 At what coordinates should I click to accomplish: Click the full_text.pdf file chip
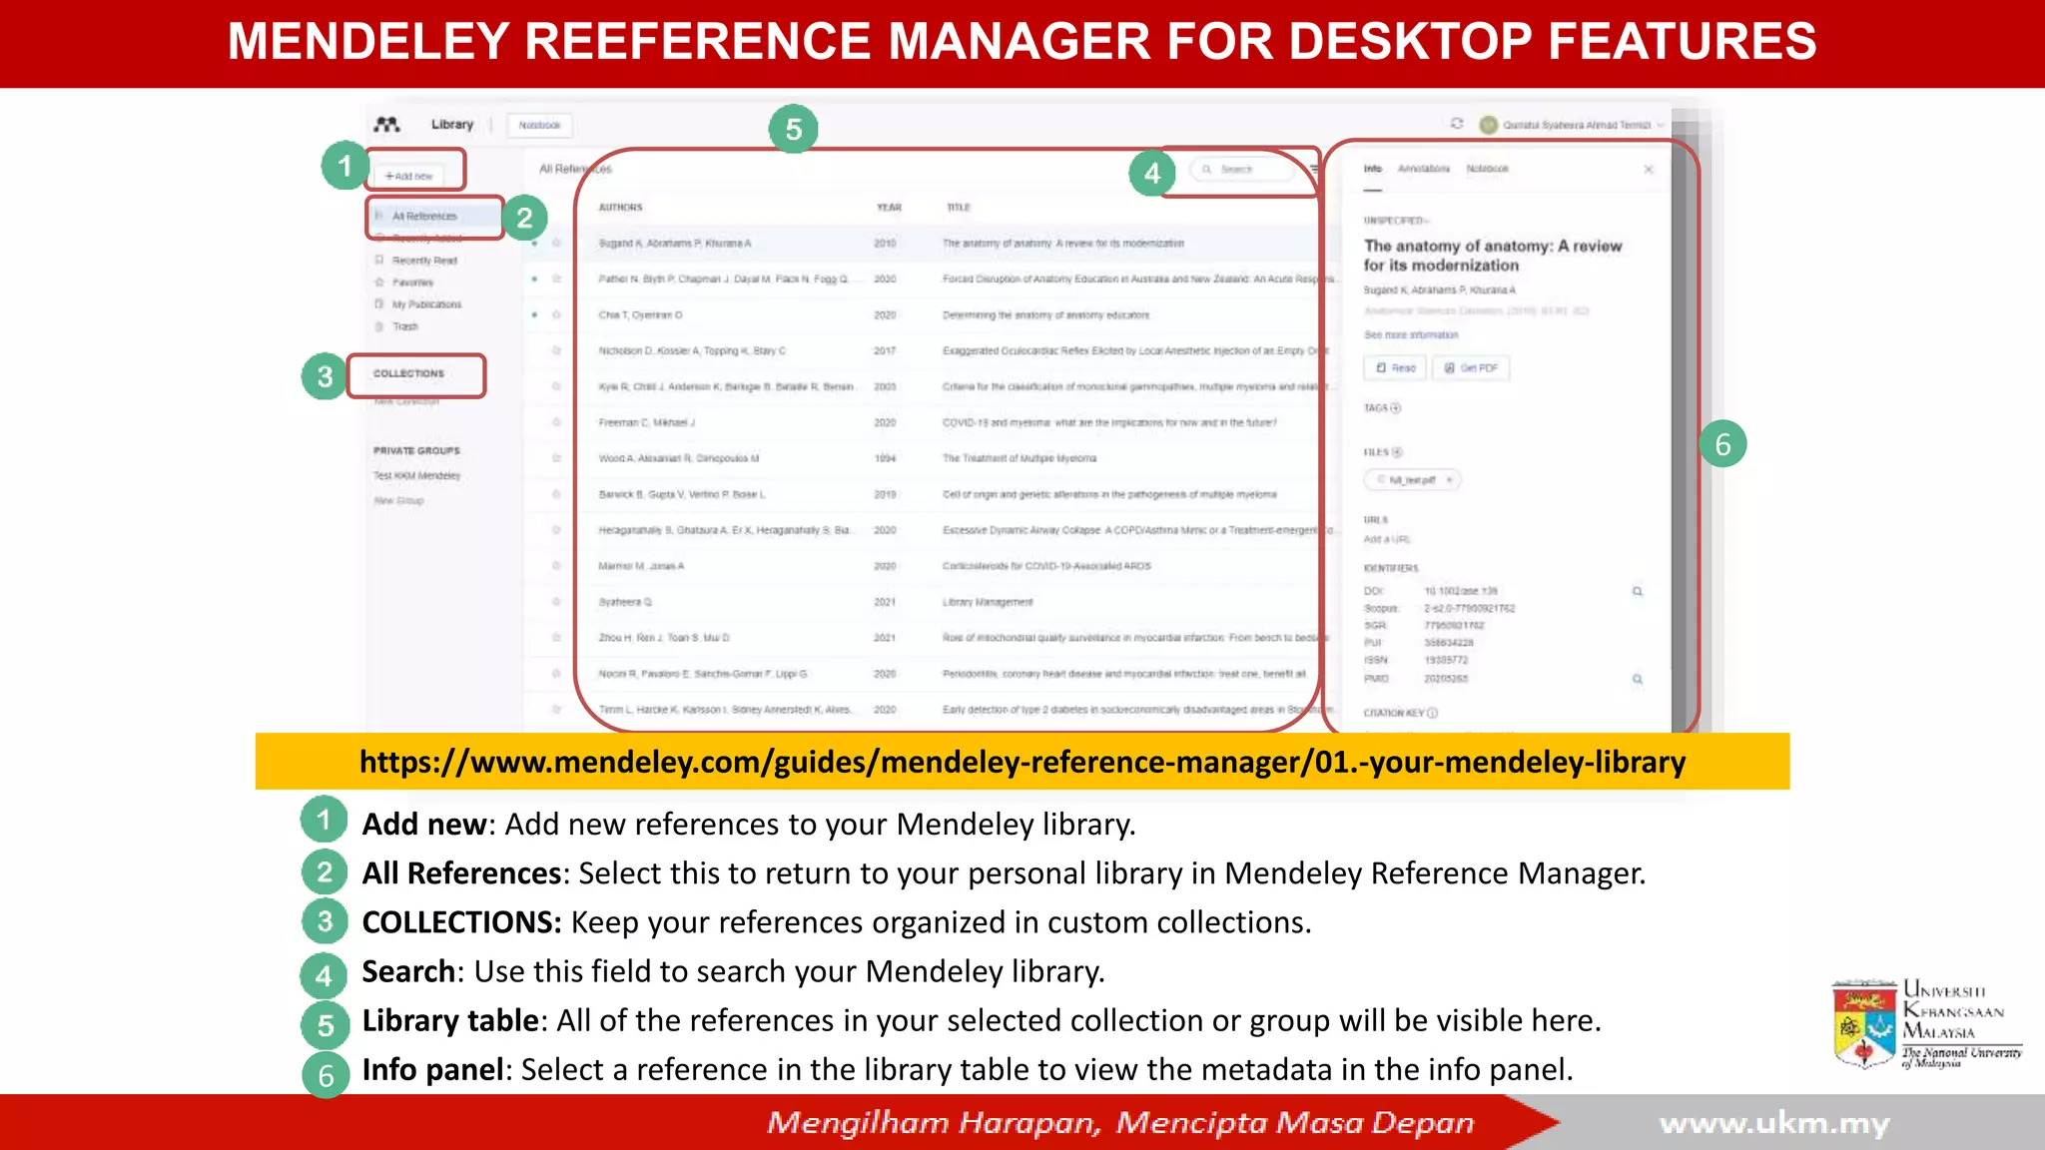(x=1410, y=480)
